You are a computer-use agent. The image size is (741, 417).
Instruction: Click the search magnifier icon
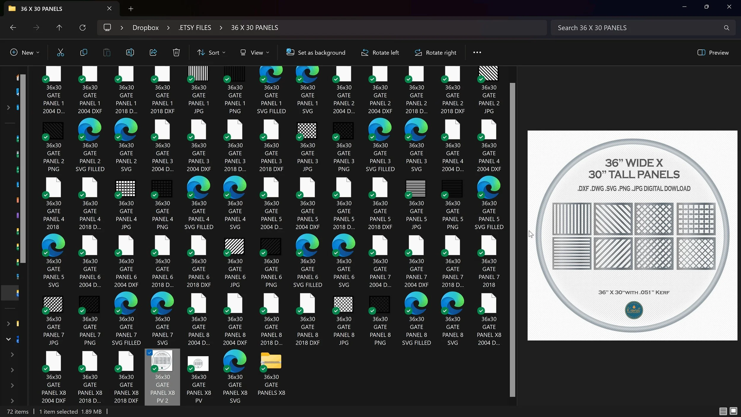coord(726,28)
